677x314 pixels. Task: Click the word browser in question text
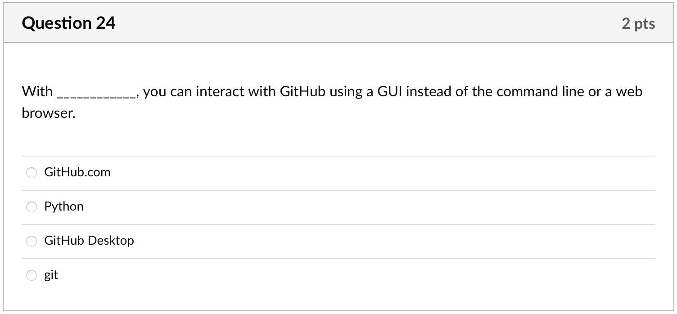pos(47,113)
